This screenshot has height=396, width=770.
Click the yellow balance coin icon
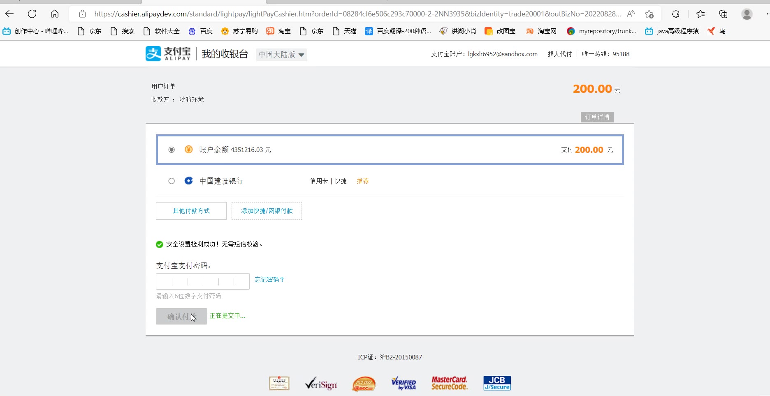point(188,150)
